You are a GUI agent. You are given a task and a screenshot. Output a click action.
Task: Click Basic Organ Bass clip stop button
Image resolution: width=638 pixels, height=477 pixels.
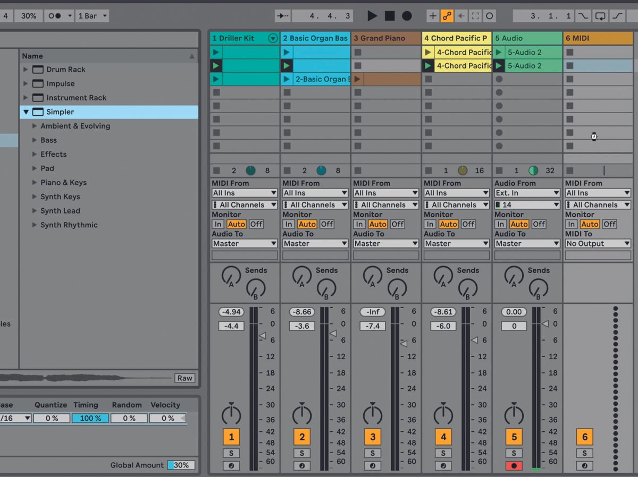coord(287,171)
